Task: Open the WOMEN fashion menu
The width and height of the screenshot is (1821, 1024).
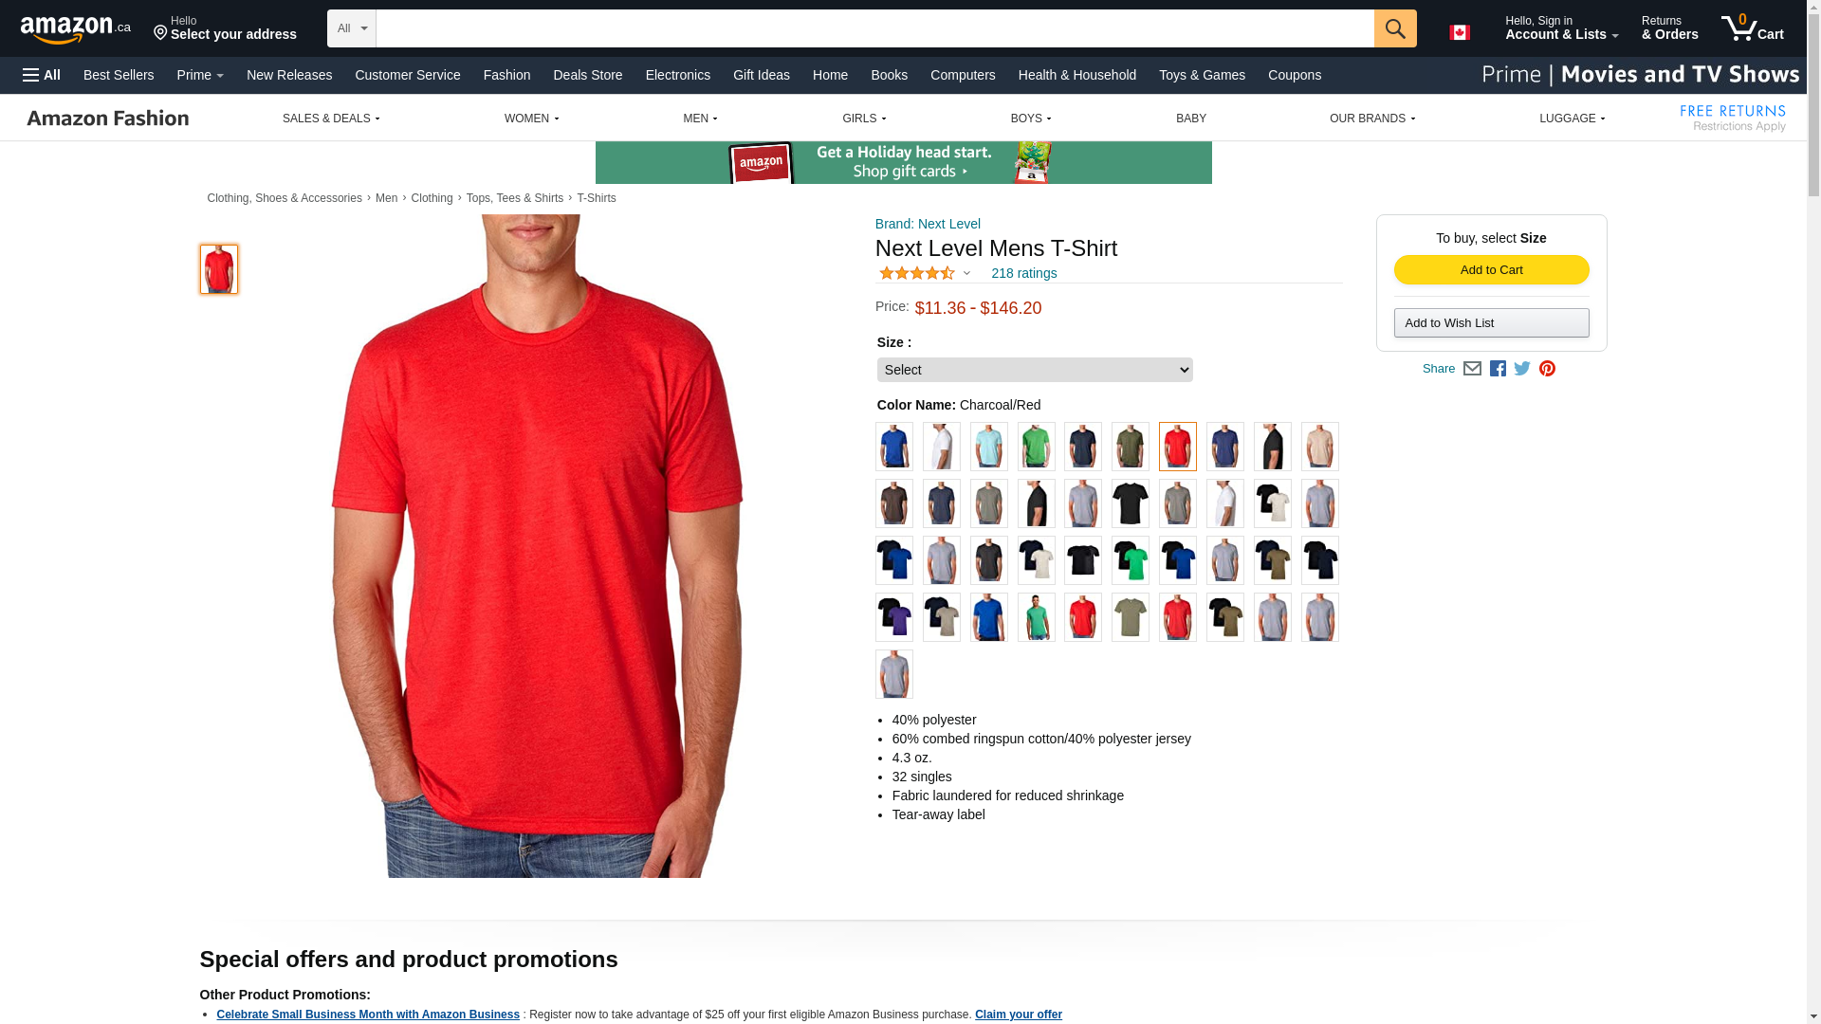Action: [531, 119]
